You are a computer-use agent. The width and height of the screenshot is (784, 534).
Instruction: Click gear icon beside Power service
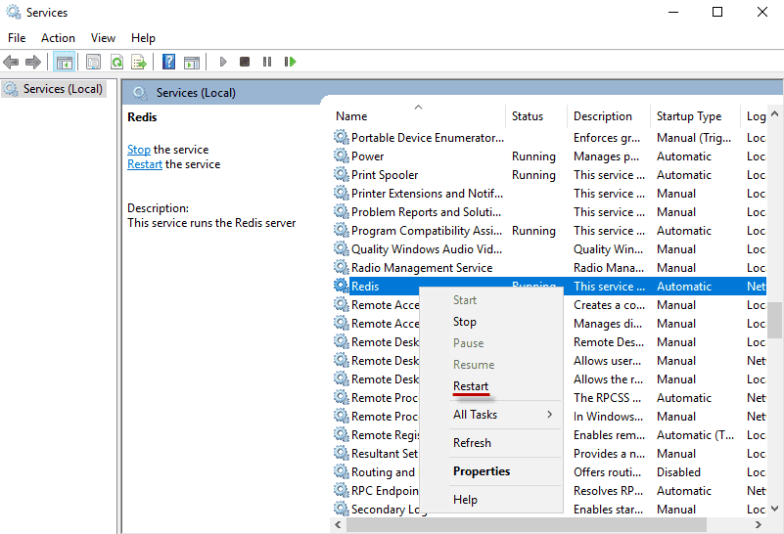click(x=341, y=156)
